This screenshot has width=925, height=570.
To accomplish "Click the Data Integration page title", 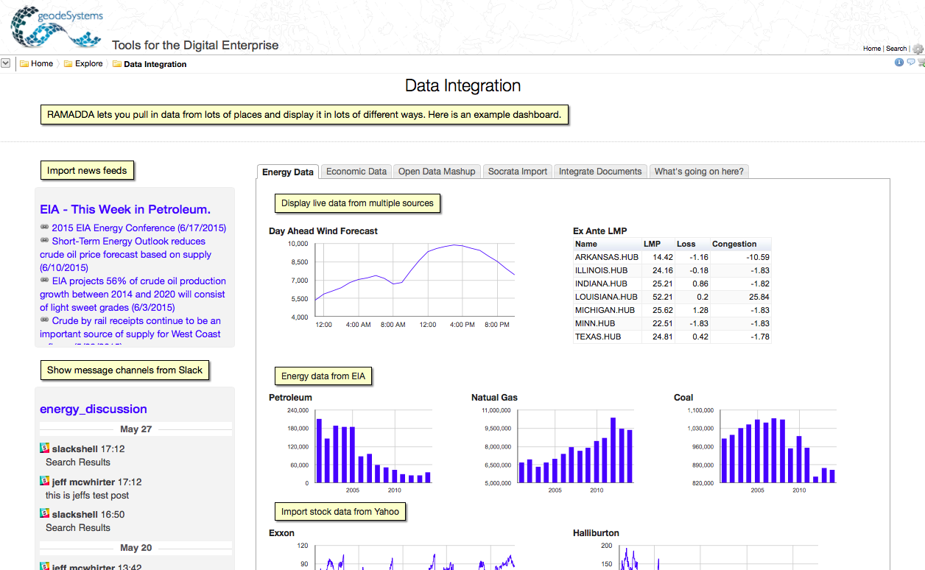I will click(x=462, y=86).
